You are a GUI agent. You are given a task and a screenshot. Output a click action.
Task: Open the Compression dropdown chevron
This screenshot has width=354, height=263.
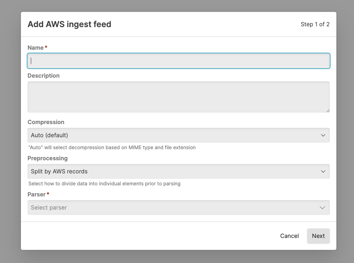click(322, 135)
